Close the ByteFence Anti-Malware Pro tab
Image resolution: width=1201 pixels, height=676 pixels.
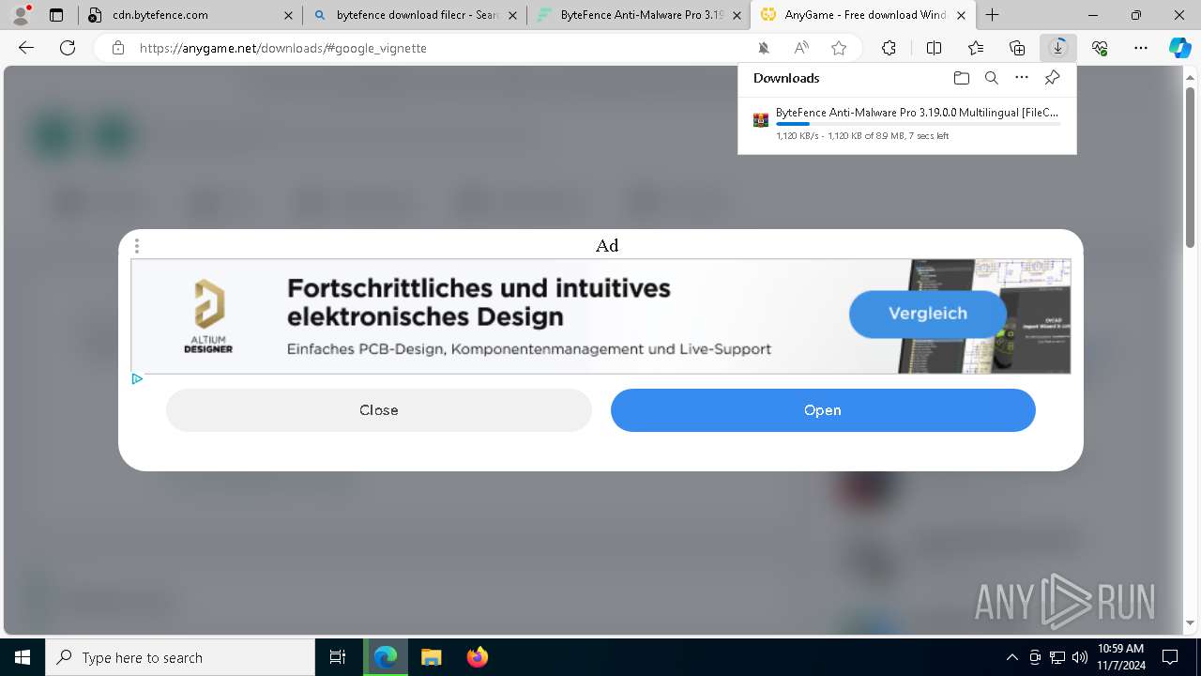(737, 15)
